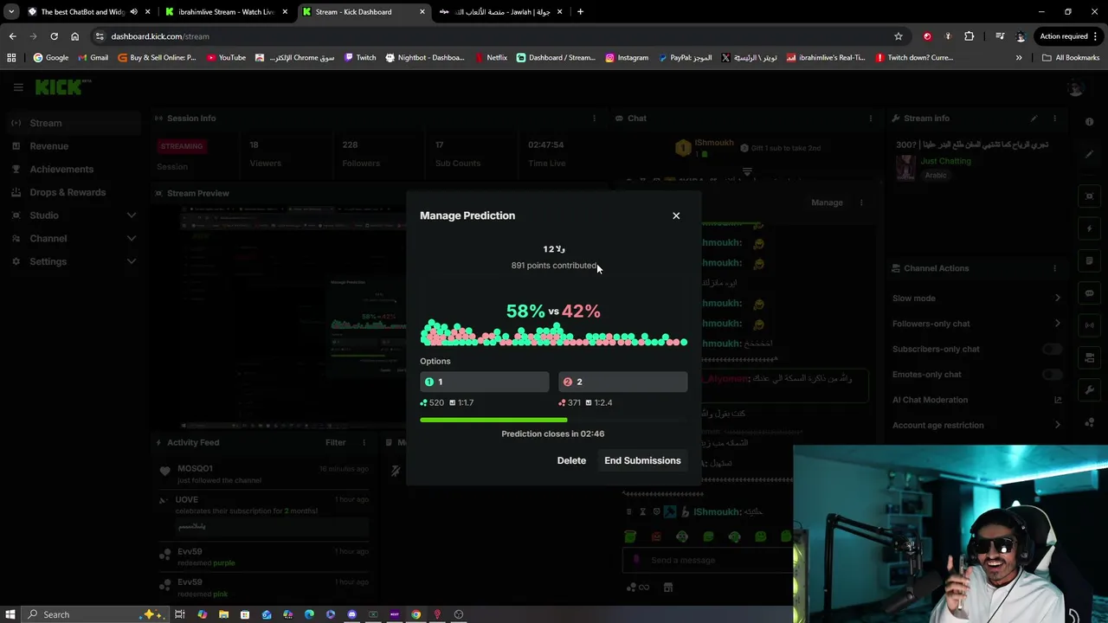Viewport: 1108px width, 623px height.
Task: Toggle Emotes-only chat
Action: (x=1052, y=375)
